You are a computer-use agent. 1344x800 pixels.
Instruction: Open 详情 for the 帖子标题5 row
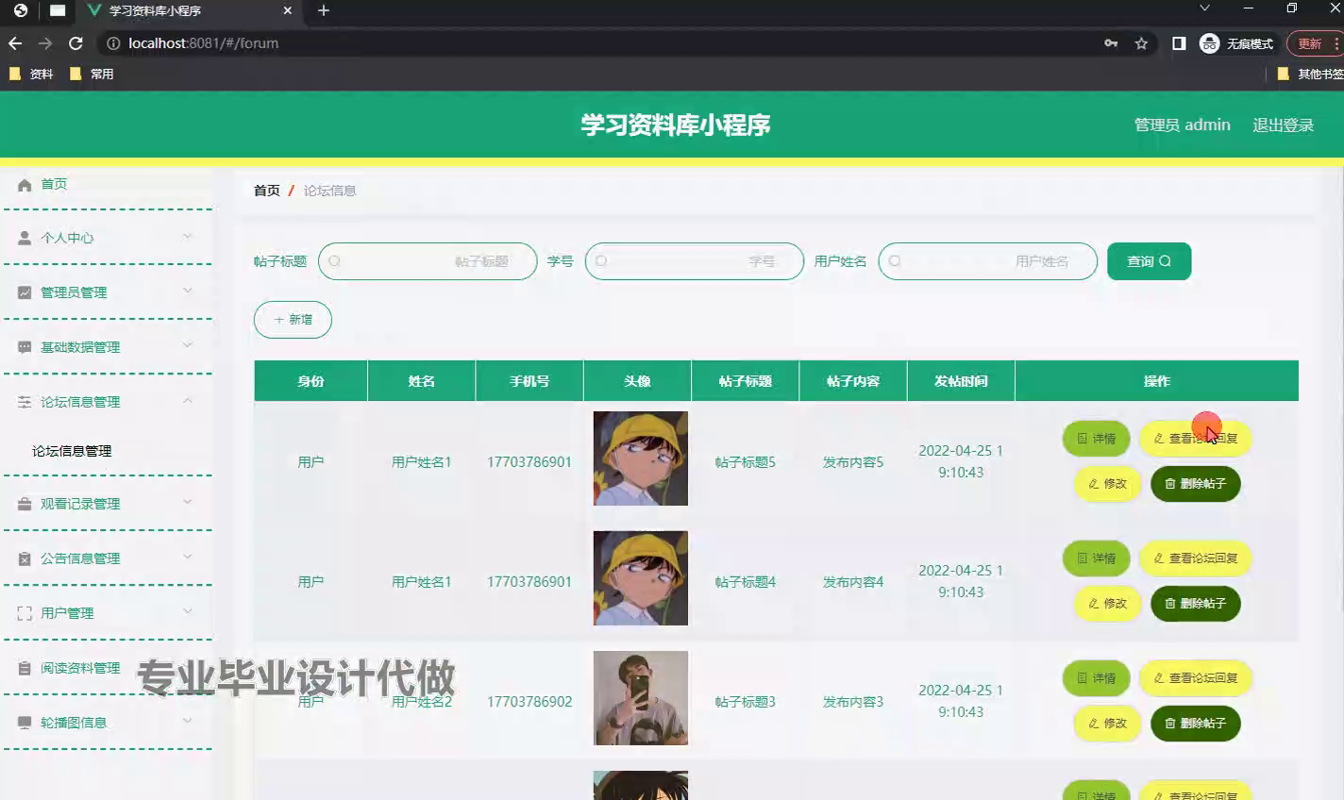1097,439
